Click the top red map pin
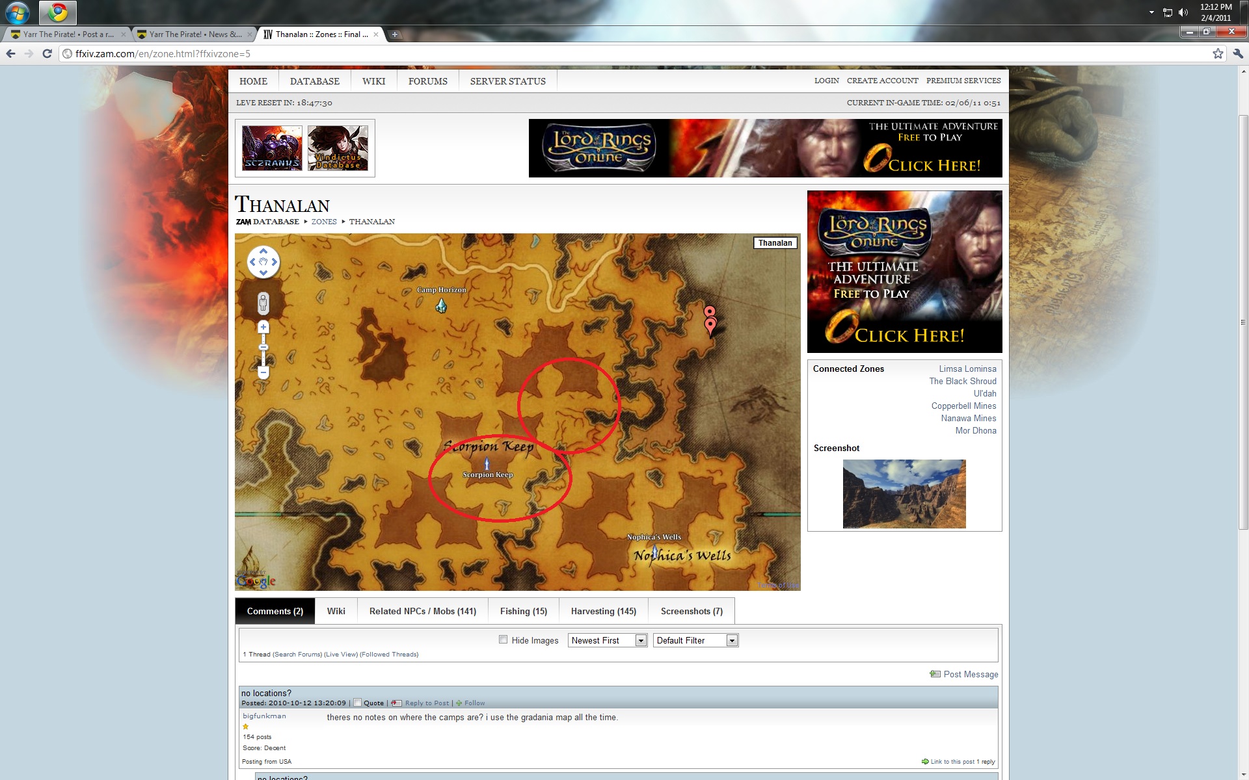Screen dimensions: 1249x780 (x=710, y=313)
